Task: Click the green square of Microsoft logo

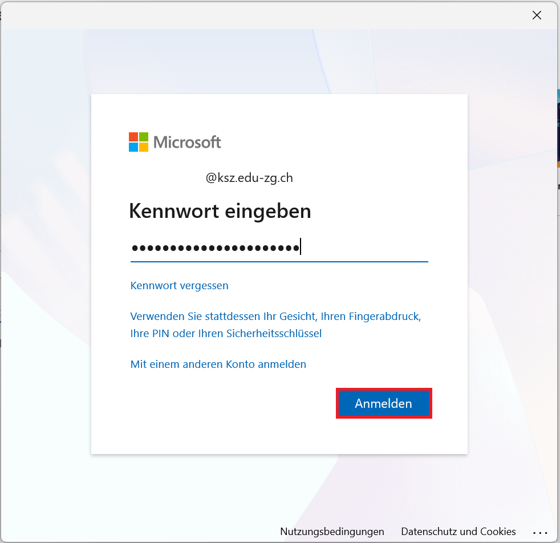Action: pos(144,137)
